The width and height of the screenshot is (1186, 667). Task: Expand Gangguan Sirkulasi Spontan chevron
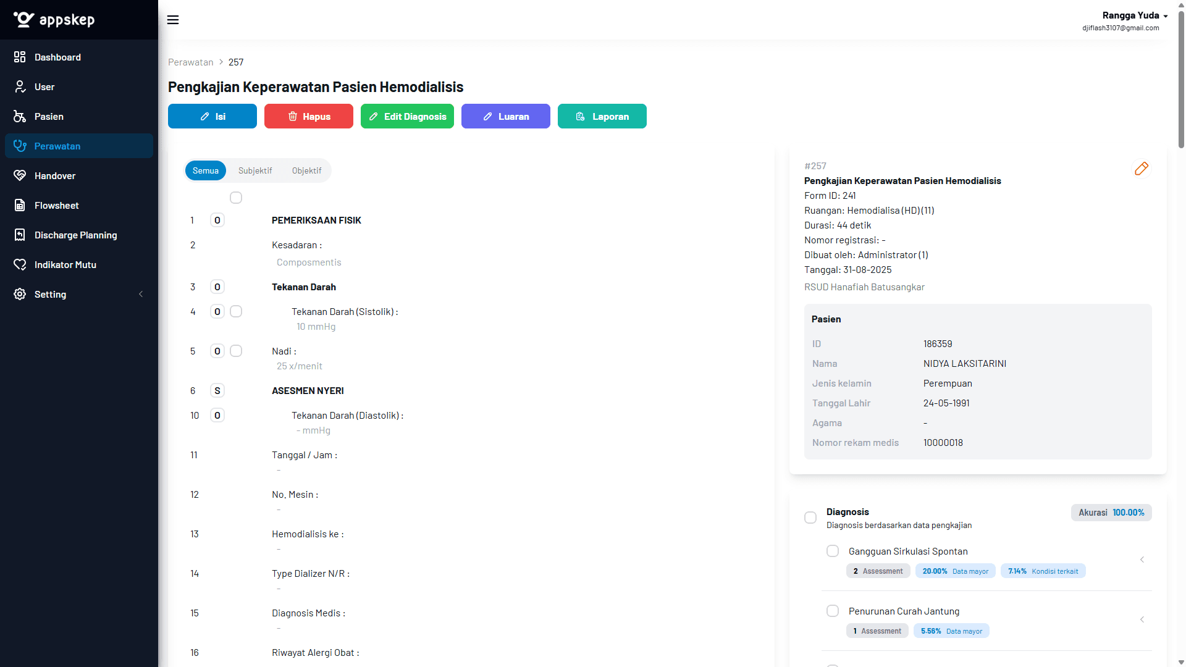1142,560
